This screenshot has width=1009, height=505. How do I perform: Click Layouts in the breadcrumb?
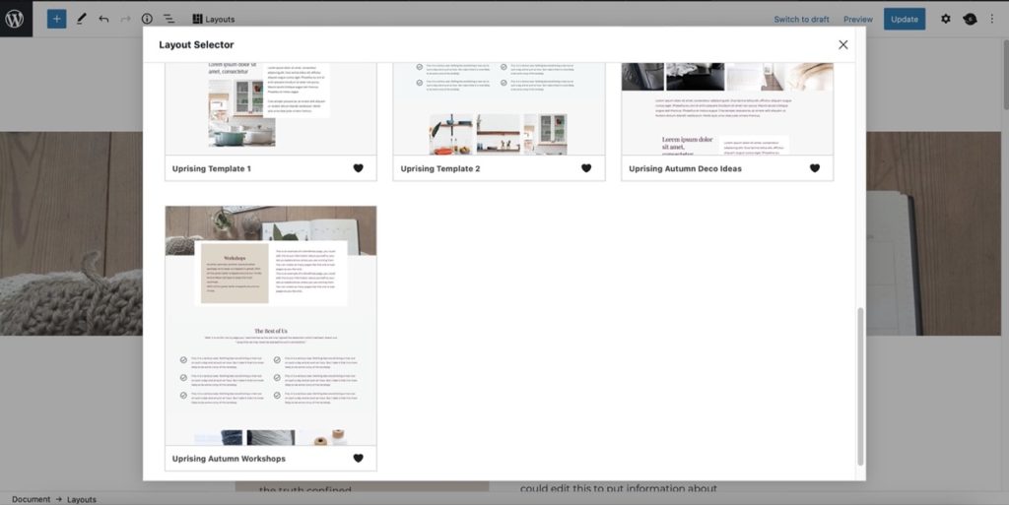click(82, 499)
